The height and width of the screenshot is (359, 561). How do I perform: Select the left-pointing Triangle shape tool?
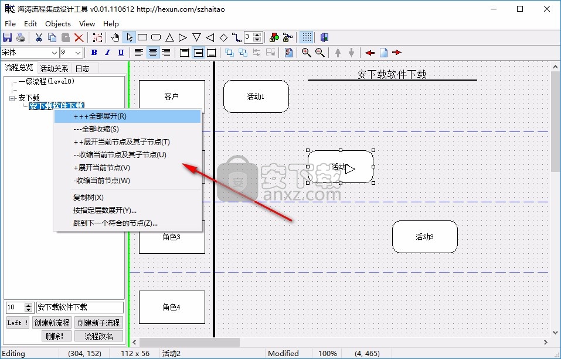(x=210, y=37)
